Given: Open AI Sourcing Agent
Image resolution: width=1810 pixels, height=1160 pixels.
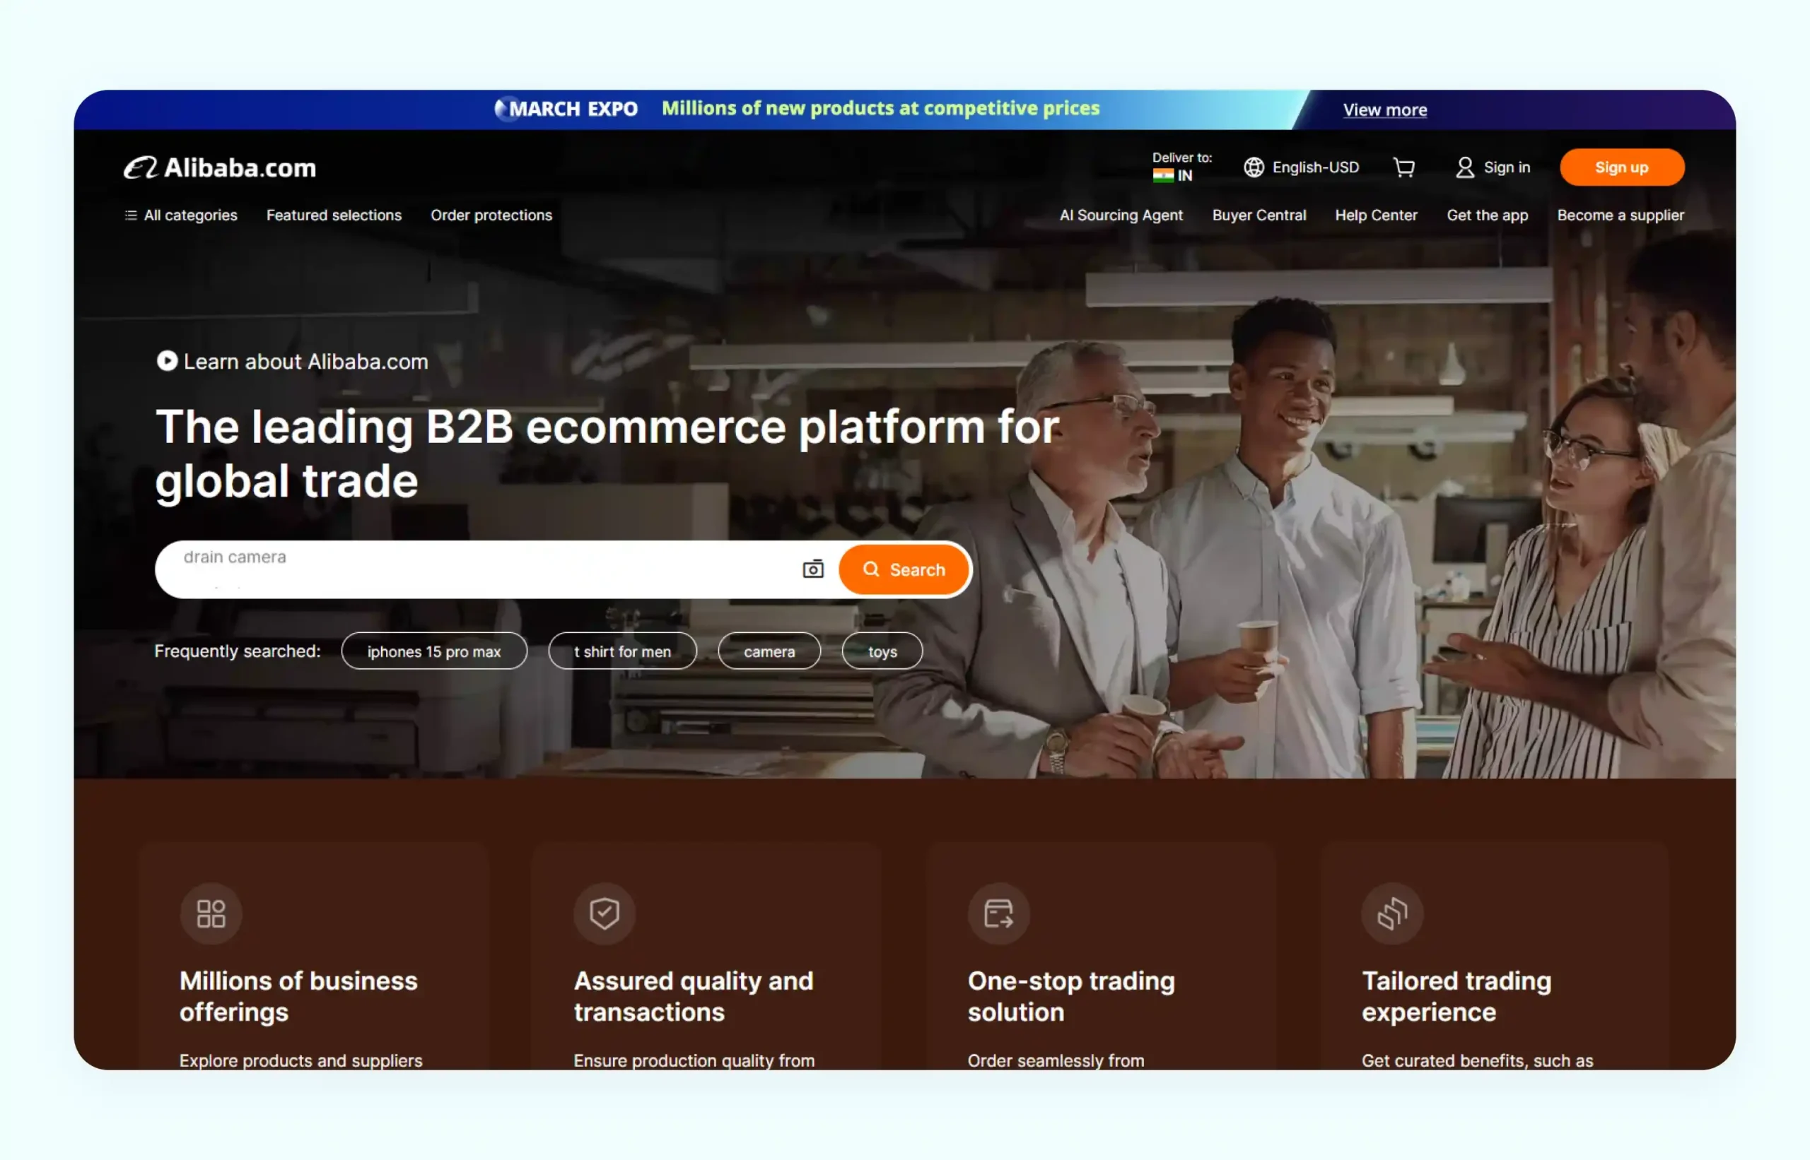Looking at the screenshot, I should pyautogui.click(x=1121, y=215).
